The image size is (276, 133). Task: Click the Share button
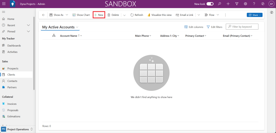click(254, 15)
